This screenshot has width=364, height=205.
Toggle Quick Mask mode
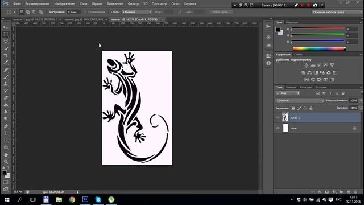(x=6, y=182)
